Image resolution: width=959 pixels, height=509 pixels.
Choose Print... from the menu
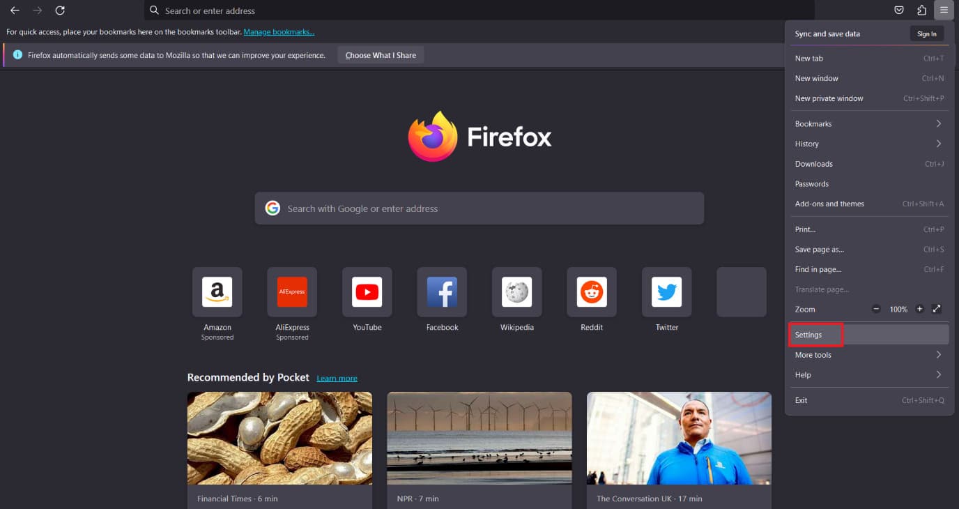pos(868,229)
